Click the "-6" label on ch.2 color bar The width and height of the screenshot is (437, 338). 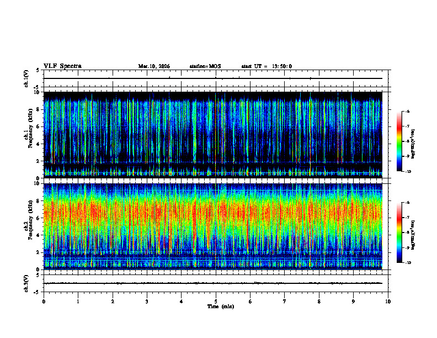point(407,203)
